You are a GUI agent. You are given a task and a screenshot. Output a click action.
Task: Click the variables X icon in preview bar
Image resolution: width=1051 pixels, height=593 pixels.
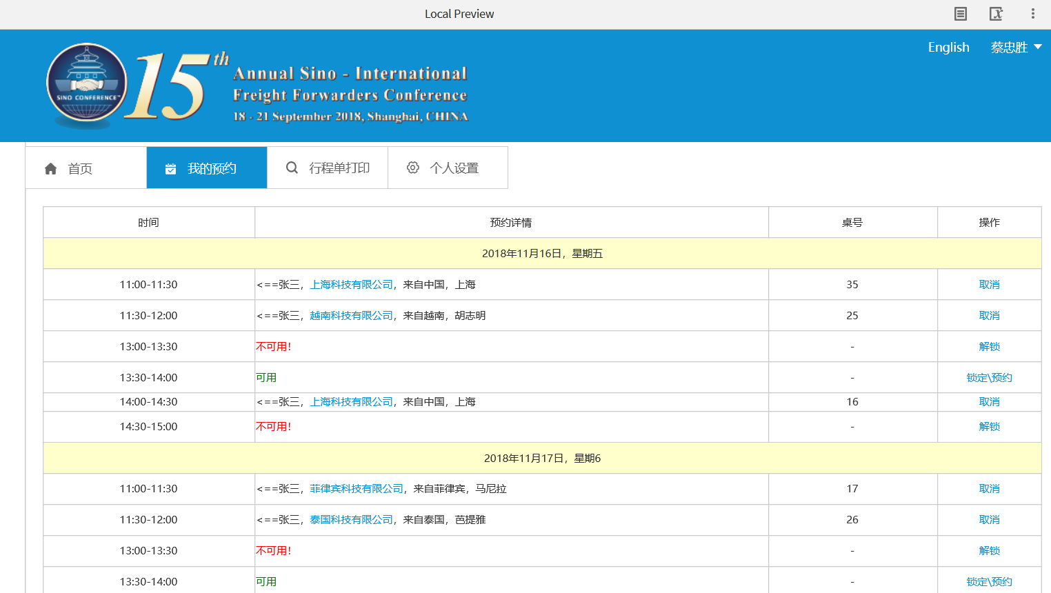[997, 14]
